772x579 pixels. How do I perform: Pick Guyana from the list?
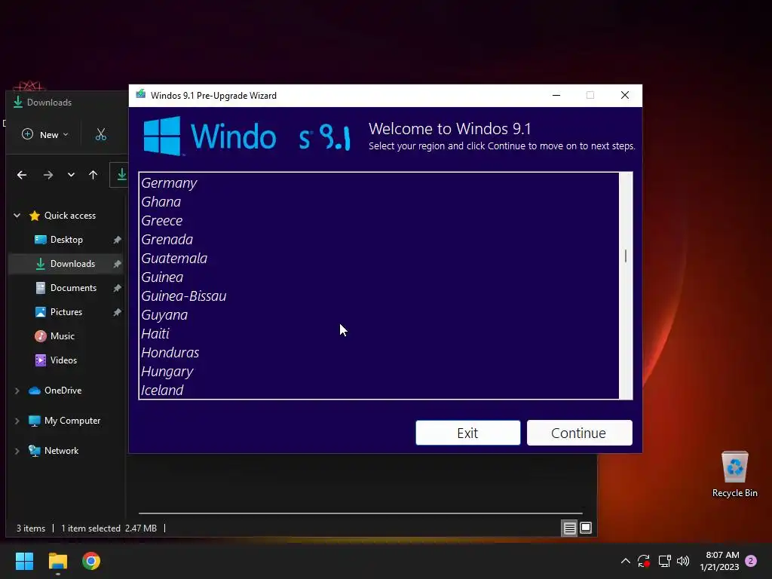(x=378, y=315)
